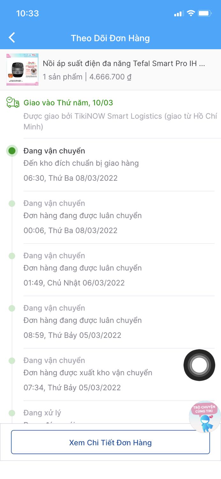221x479 pixels.
Task: Select the filled dot next to Đang vận chuyển
Action: tap(12, 150)
